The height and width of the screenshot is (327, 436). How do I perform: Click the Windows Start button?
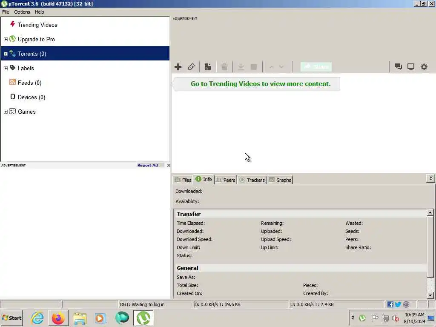point(11,318)
